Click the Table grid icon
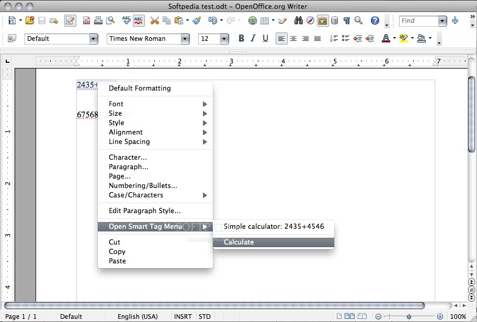The image size is (477, 322). pos(264,21)
